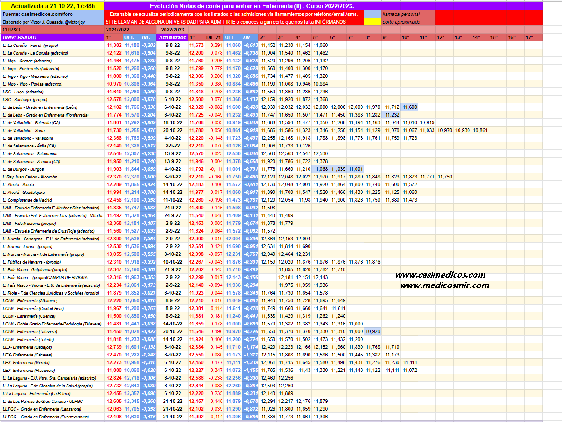The height and width of the screenshot is (422, 562).
Task: Click the 'Actualizado' column header
Action: 173,37
